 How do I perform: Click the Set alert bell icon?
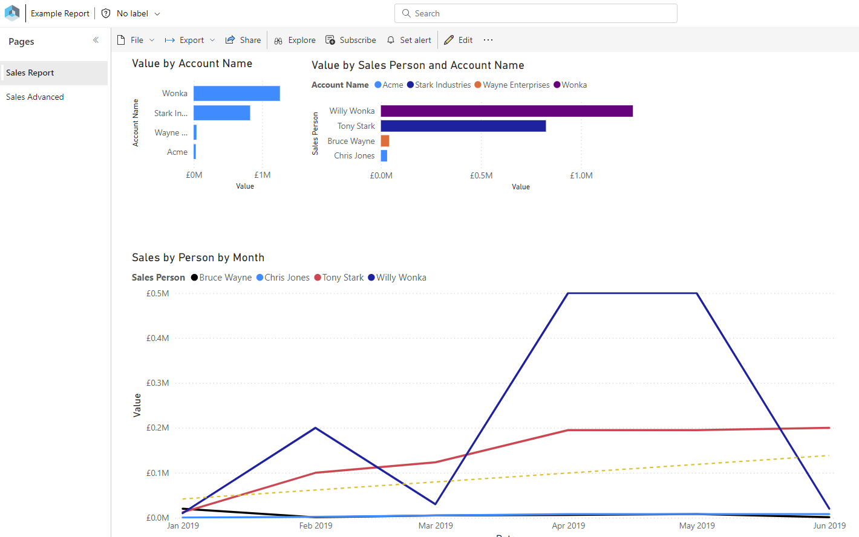391,40
